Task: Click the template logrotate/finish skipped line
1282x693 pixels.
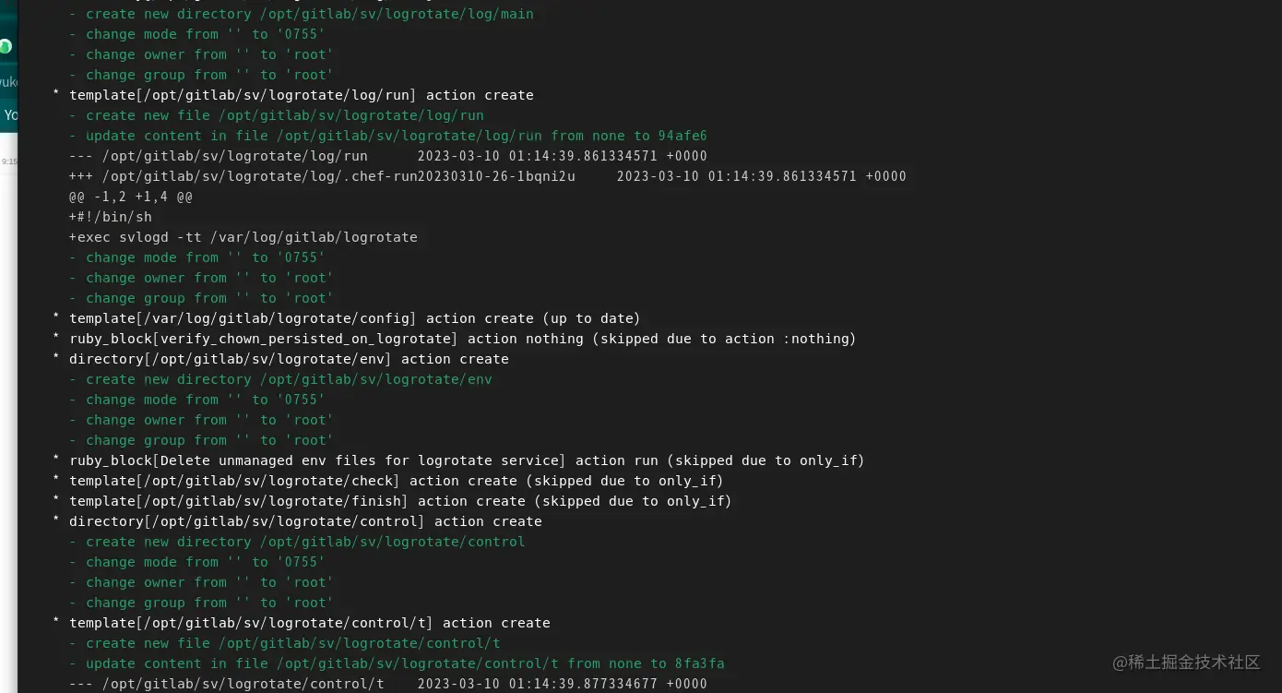Action: (392, 501)
